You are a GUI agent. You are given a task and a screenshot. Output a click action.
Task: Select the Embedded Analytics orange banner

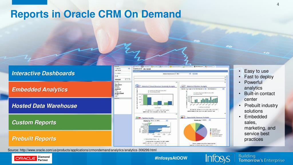click(60, 89)
